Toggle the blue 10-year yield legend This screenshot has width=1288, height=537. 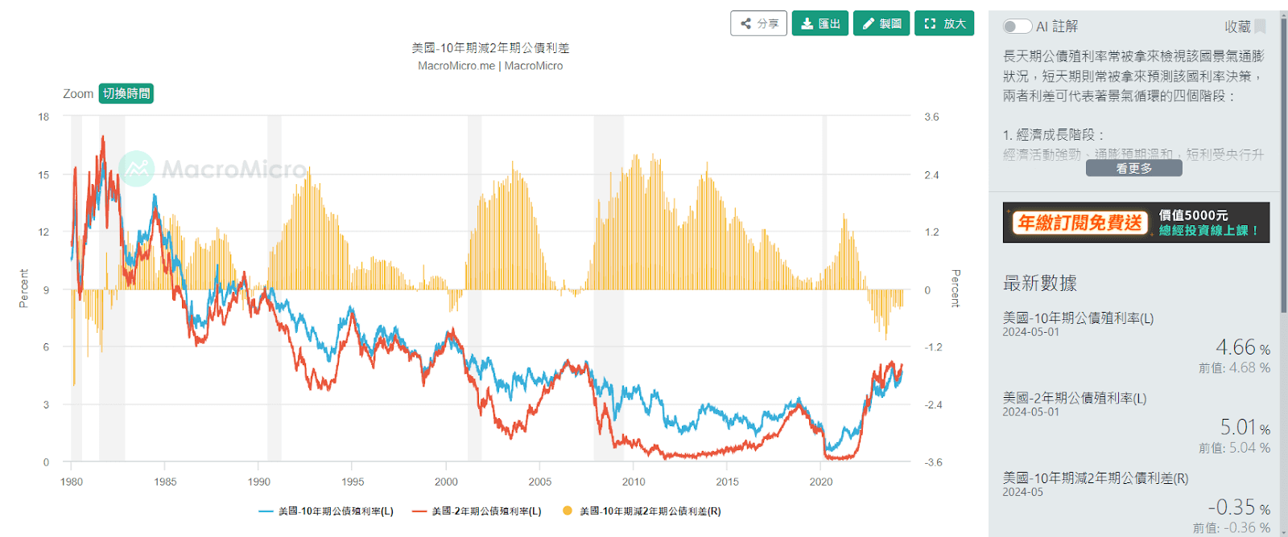(x=326, y=511)
